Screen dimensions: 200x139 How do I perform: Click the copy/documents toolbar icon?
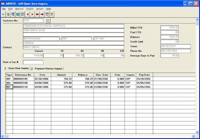click(x=8, y=14)
